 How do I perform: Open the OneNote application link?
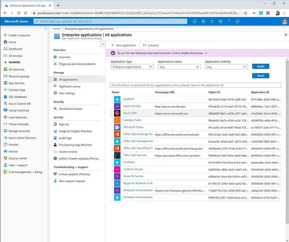click(129, 162)
